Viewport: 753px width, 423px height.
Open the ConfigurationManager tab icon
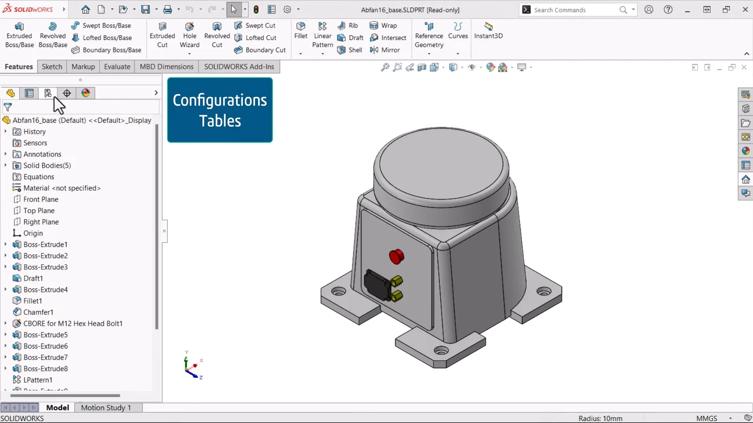click(x=48, y=93)
